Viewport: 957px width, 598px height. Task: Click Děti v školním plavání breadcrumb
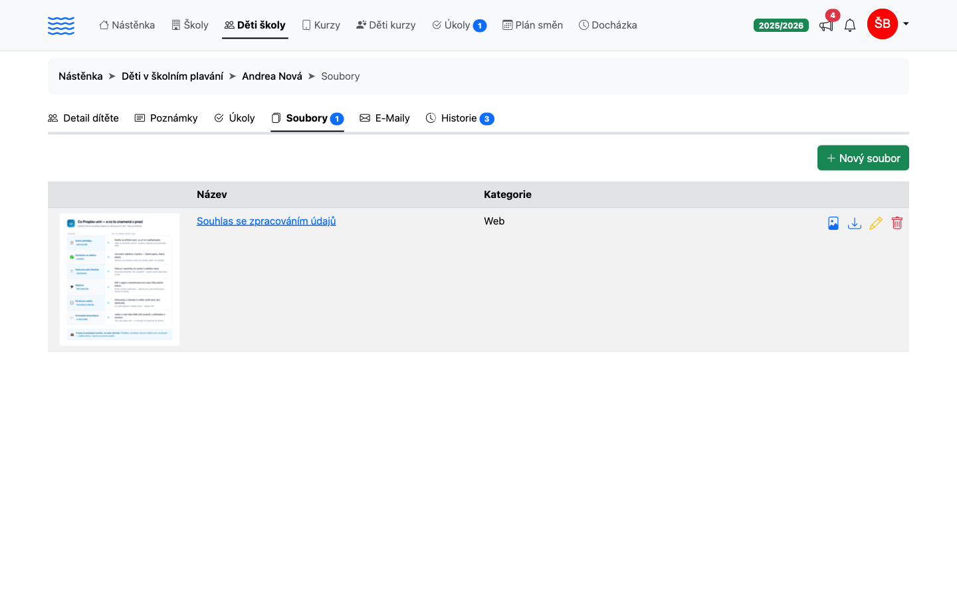tap(172, 76)
